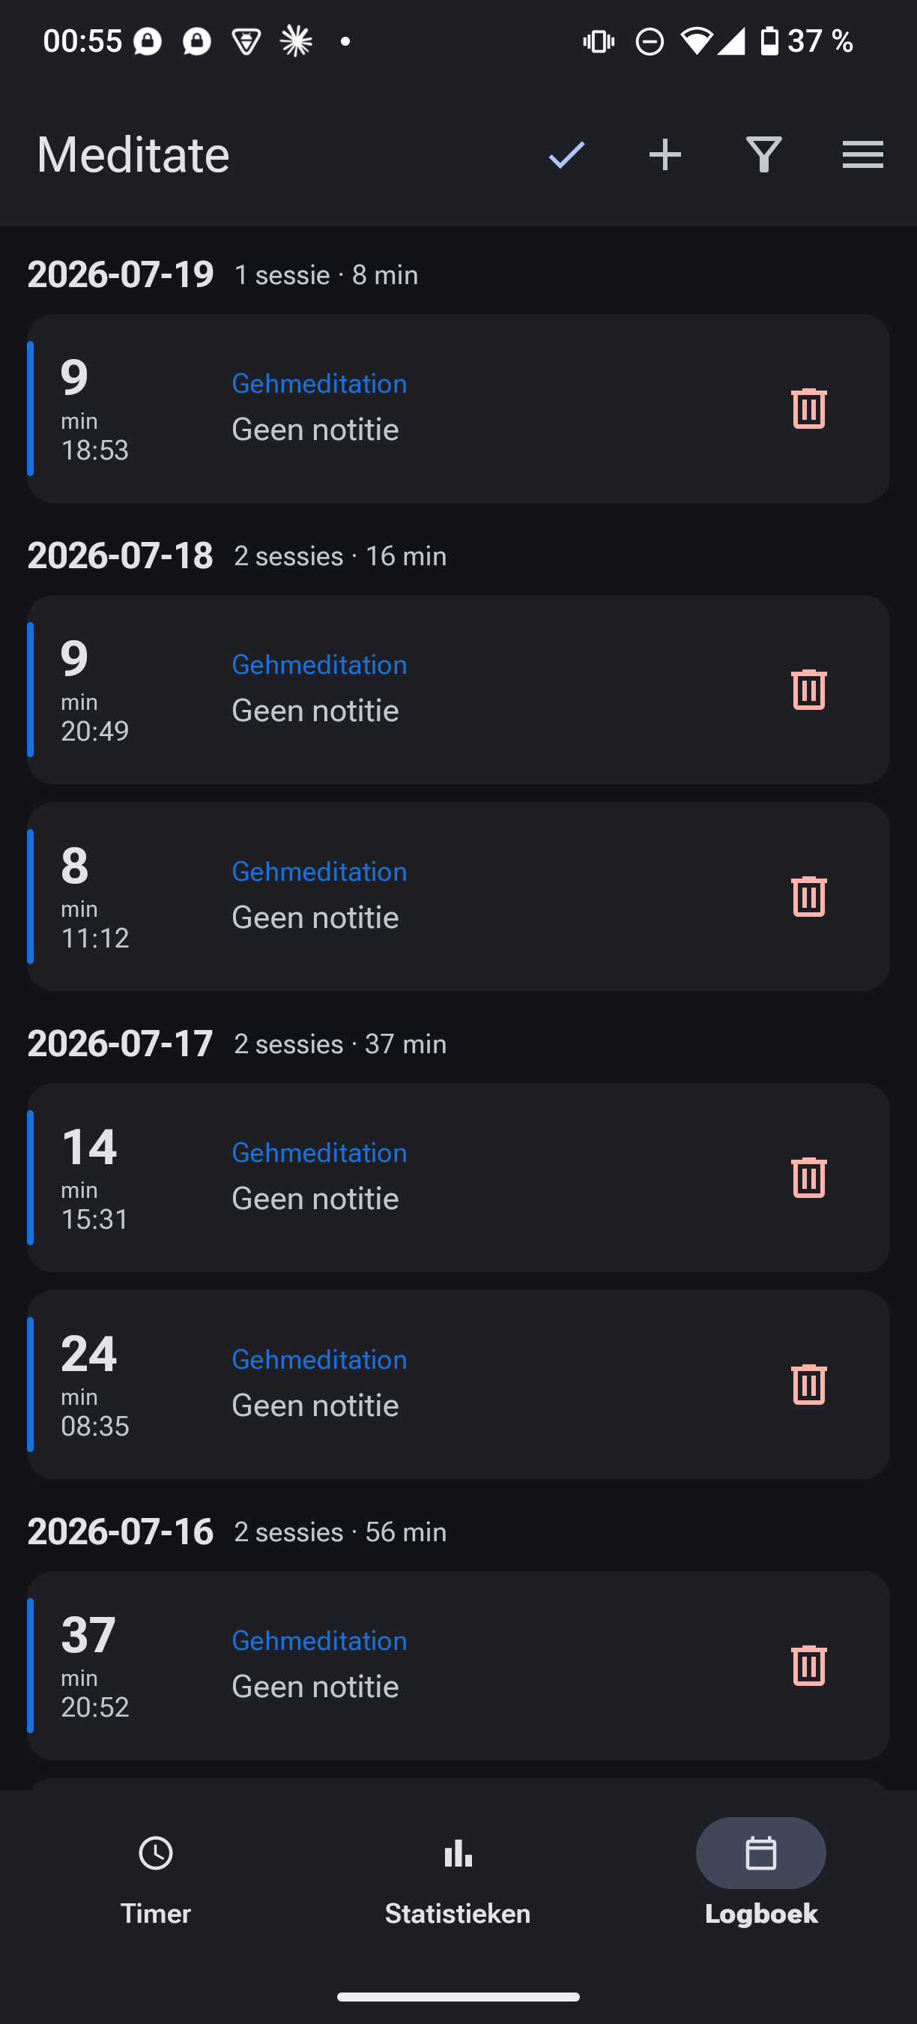
Task: Select the Logboek tab
Action: pos(760,1879)
